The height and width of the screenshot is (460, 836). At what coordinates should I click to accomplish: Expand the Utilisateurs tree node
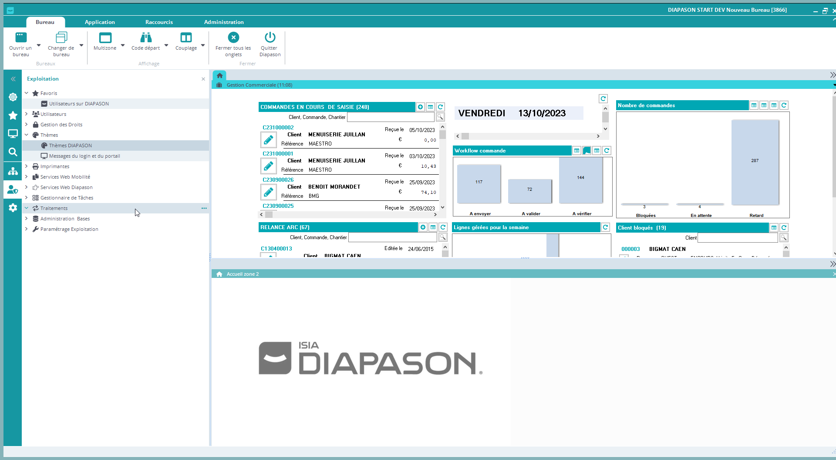[27, 114]
